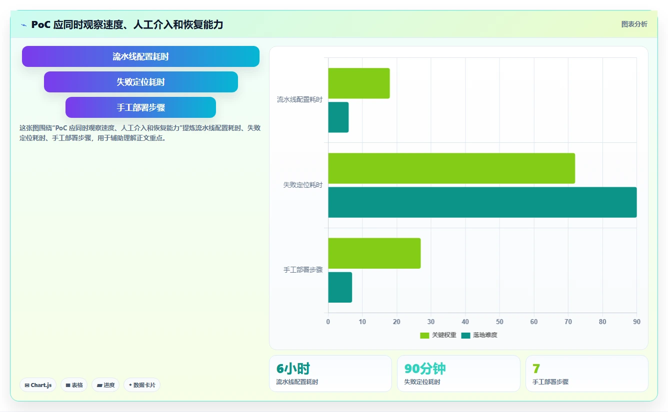Click the 落地难度 bar for 失败定位耗时
Viewport: 668px width, 412px height.
tap(482, 202)
